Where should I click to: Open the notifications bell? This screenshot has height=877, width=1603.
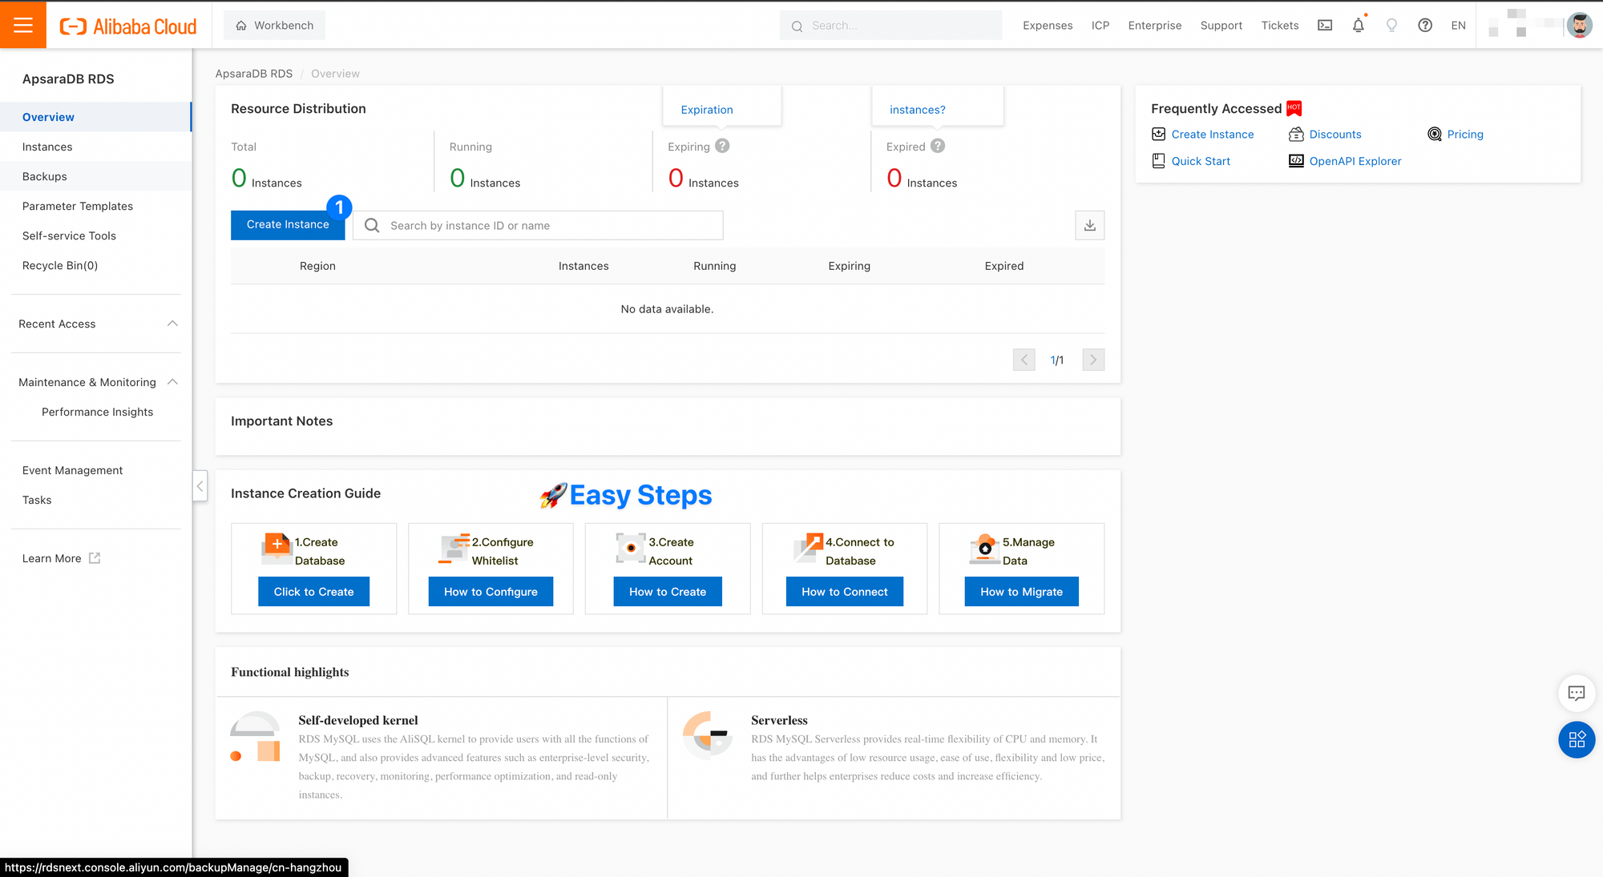[x=1358, y=26]
